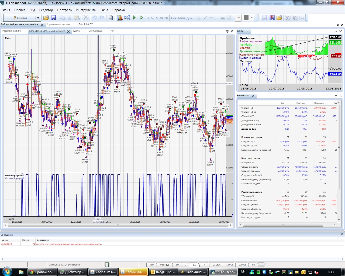Toggle the Дни interval unit

(x=189, y=18)
